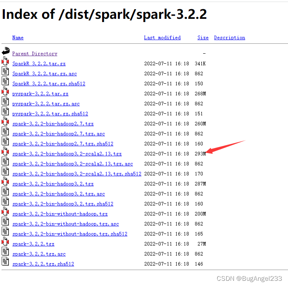Click the 200M size value
The width and height of the screenshot is (288, 286).
pos(200,214)
